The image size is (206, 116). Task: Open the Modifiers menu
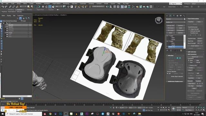(39, 4)
